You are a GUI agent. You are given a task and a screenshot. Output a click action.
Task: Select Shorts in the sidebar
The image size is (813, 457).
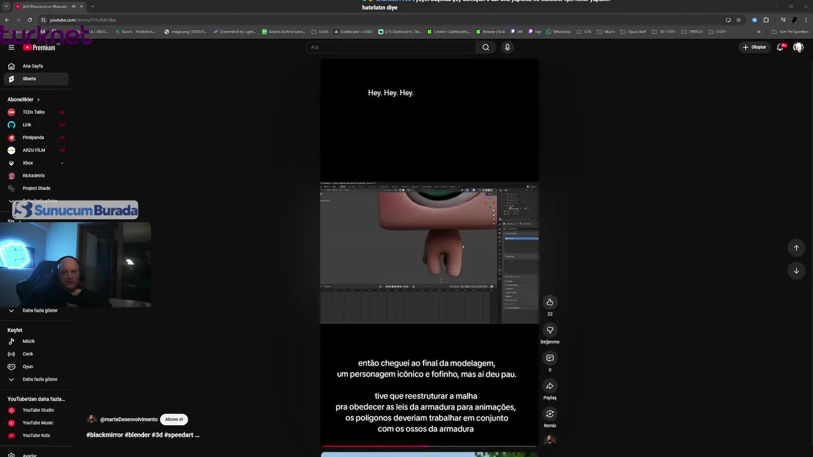pyautogui.click(x=36, y=79)
